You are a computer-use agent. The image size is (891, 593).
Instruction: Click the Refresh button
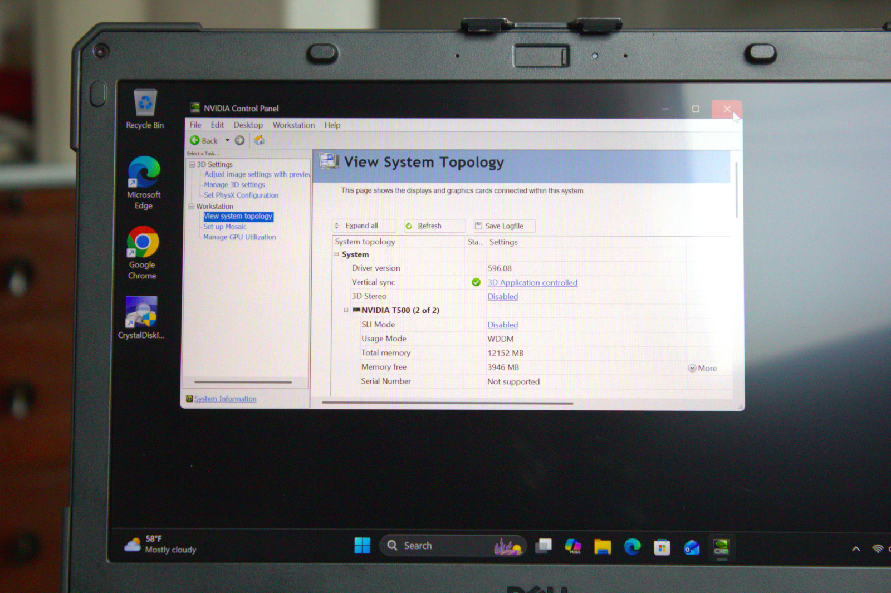(435, 226)
